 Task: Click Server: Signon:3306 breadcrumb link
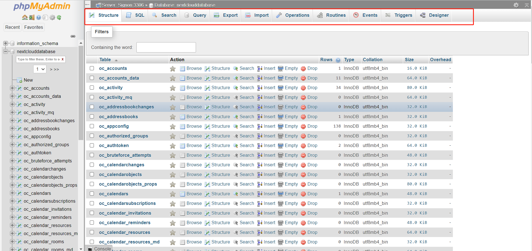click(123, 5)
